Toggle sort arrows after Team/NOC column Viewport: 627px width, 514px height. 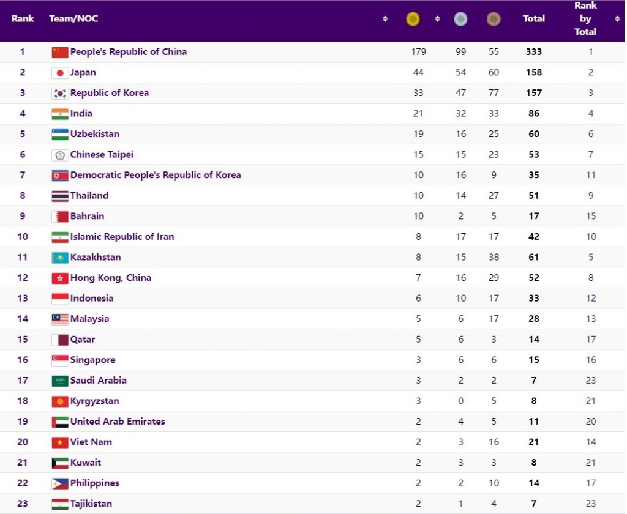tap(385, 19)
